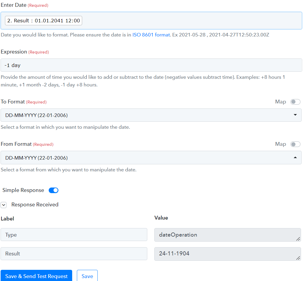Click the Response Received label text
The image size is (306, 281).
click(35, 205)
